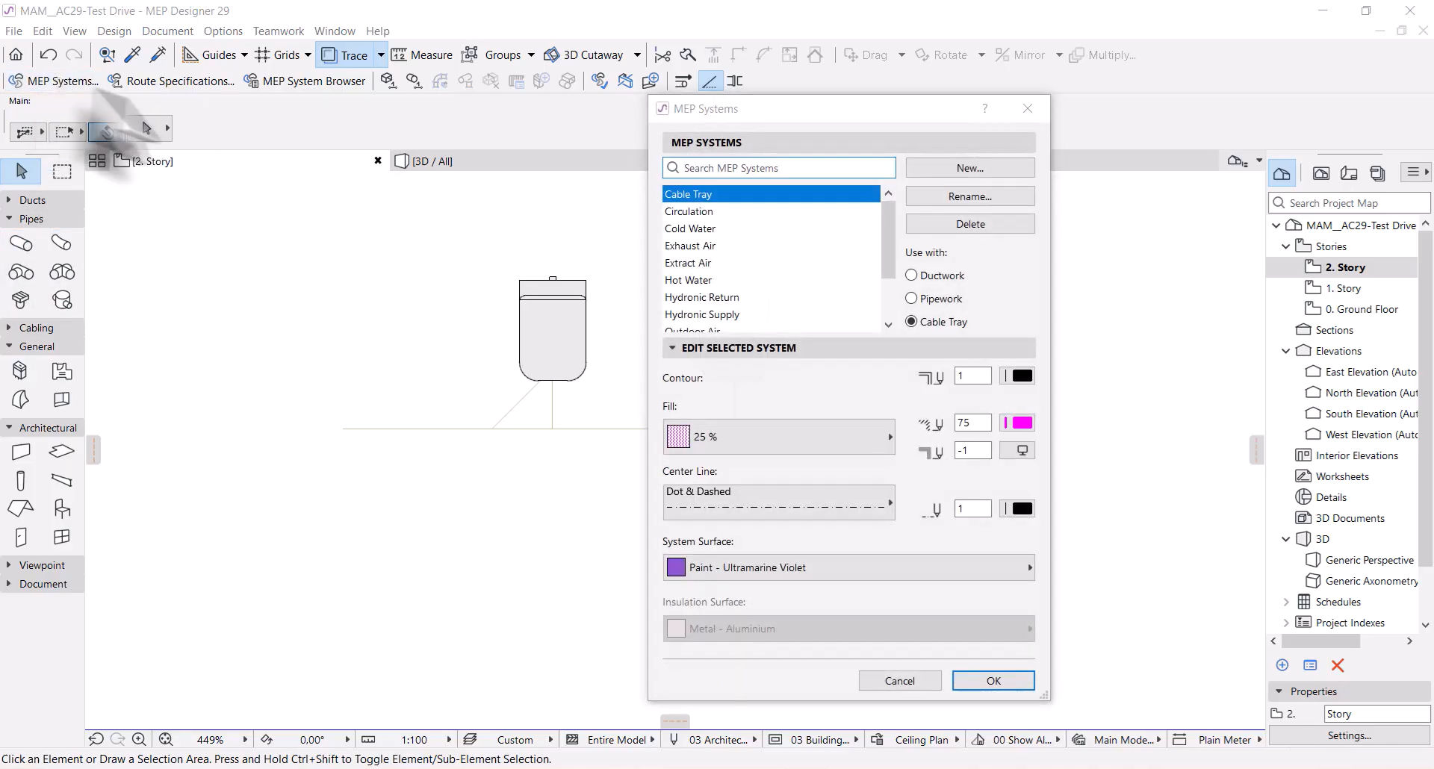This screenshot has width=1434, height=769.
Task: Select the Column tool in Architectural
Action: click(21, 480)
